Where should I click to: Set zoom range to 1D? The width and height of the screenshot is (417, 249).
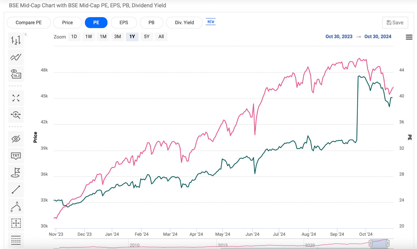pos(74,37)
